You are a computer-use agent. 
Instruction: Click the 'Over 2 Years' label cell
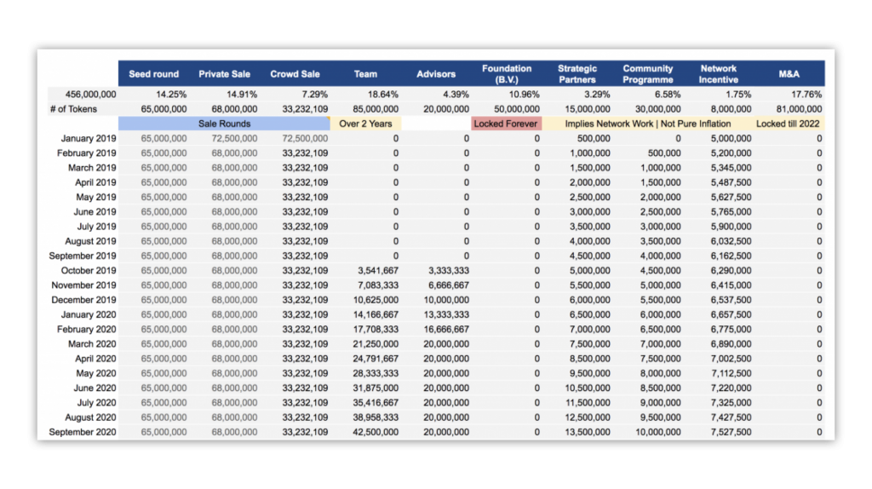365,124
